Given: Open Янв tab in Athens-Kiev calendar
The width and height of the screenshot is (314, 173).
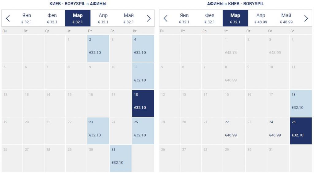Looking at the screenshot, I should tap(184, 18).
